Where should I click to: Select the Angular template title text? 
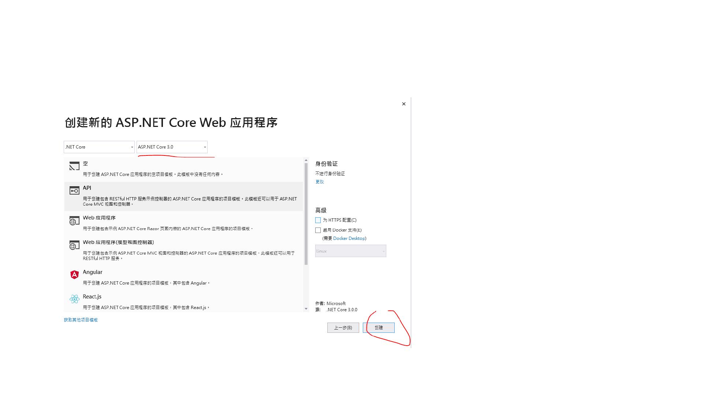pos(93,272)
